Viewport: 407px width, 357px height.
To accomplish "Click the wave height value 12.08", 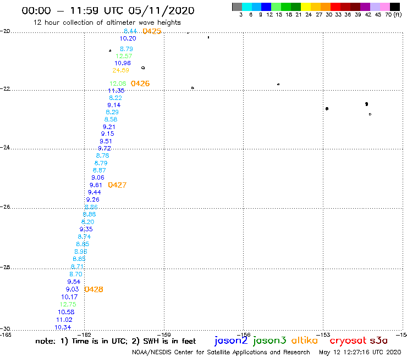I will tap(118, 83).
